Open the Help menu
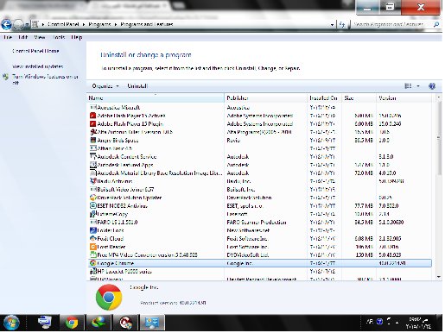This screenshot has width=445, height=333. pyautogui.click(x=77, y=37)
